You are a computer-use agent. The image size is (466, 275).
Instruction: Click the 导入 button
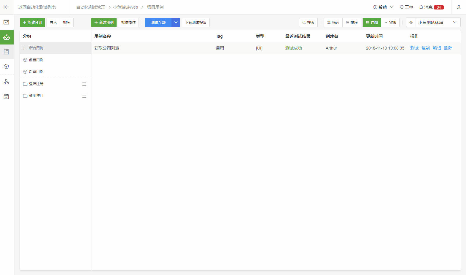(x=53, y=23)
